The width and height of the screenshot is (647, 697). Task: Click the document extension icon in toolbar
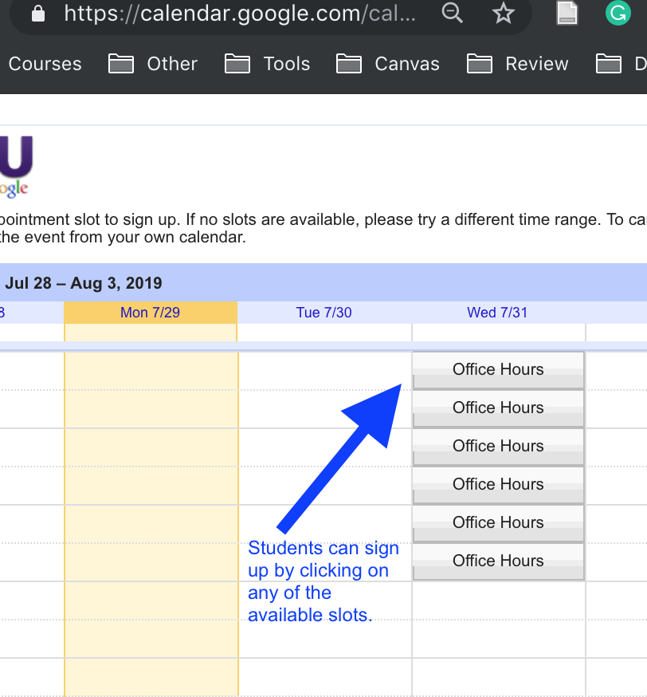coord(567,14)
